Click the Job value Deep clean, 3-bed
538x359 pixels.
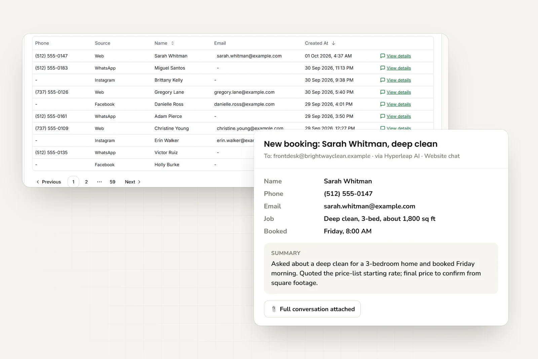380,219
